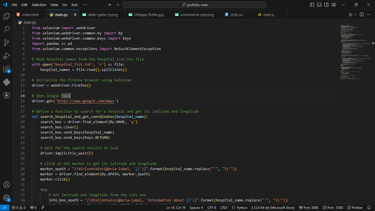Open the Extensions view with badge

(x=7, y=69)
